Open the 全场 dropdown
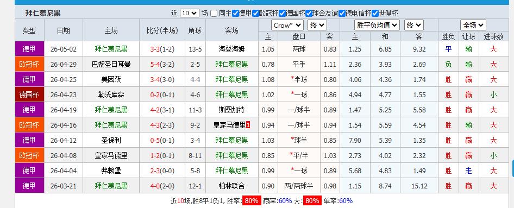Viewport: 514px width, 208px height. (473, 25)
